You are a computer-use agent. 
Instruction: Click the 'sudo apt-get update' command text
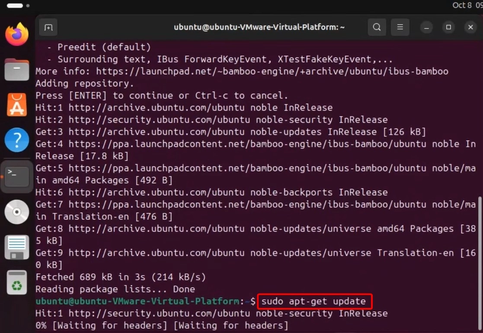pos(313,301)
